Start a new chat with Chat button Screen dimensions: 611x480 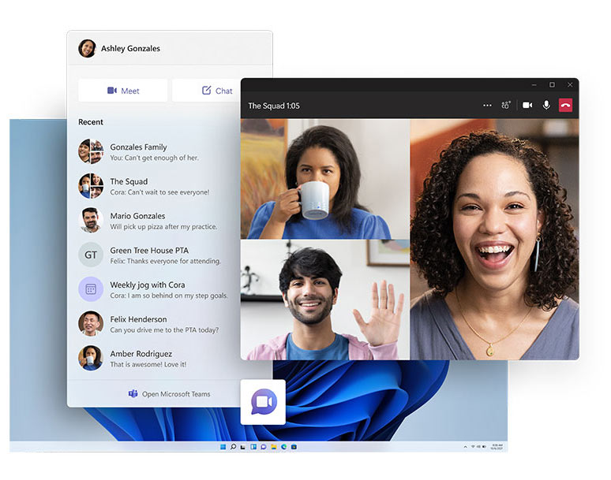(x=217, y=91)
